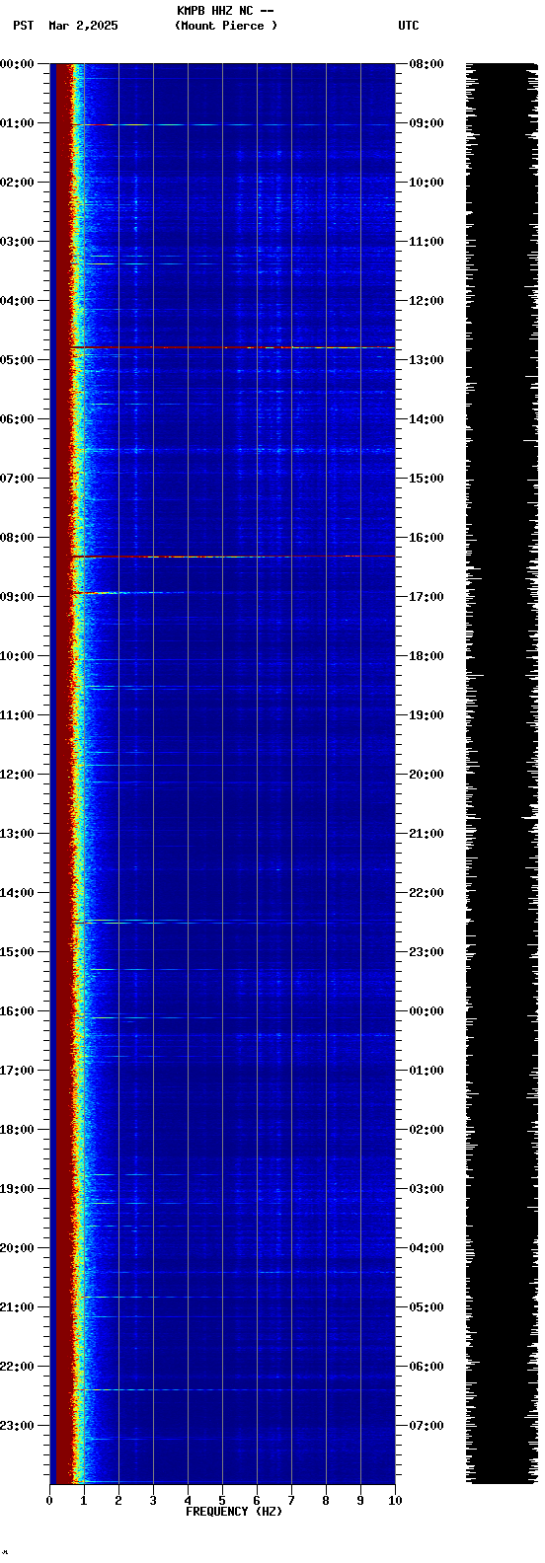Image resolution: width=545 pixels, height=1563 pixels.
Task: Click the UTC '23:00' time label
Action: tap(426, 952)
